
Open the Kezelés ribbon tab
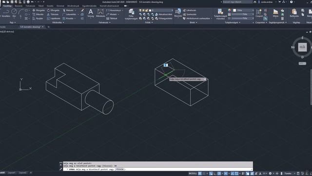[x=50, y=6]
